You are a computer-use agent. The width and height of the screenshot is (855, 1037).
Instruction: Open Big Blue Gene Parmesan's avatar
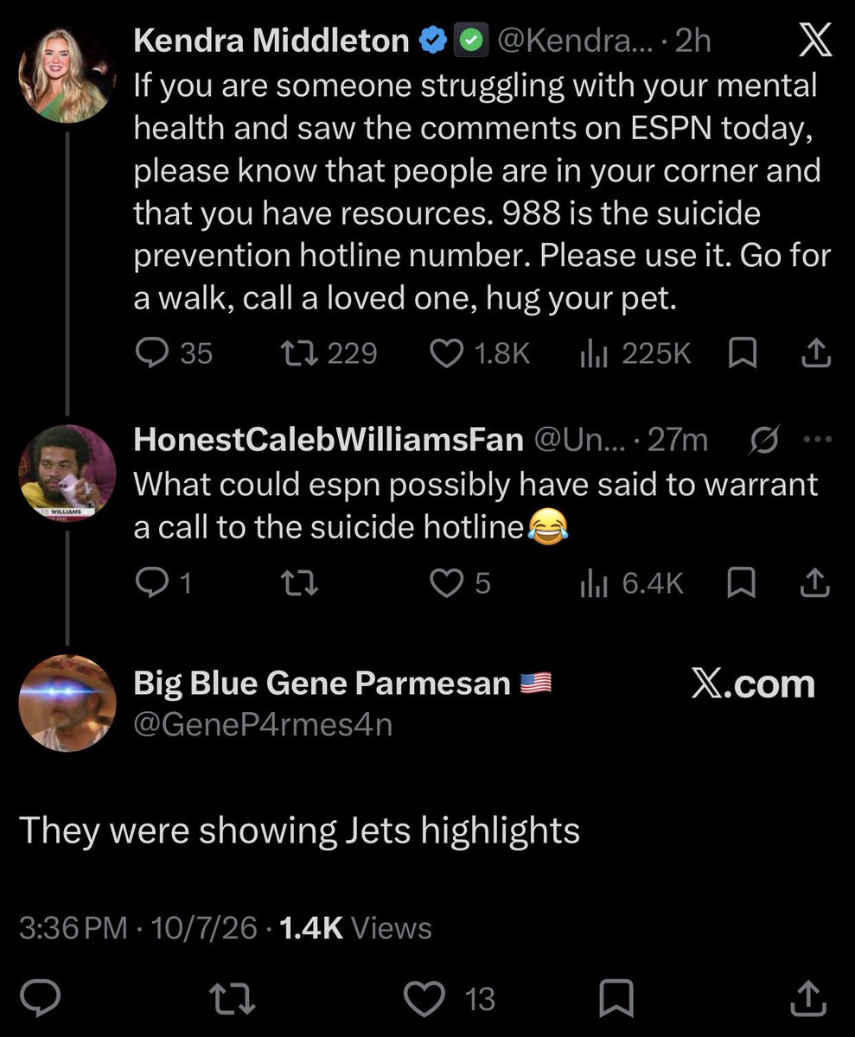pos(67,703)
